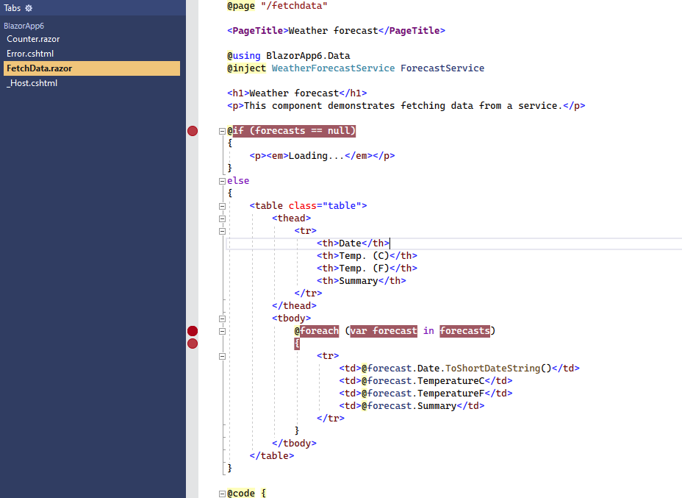
Task: Toggle breakpoint on brace below @foreach
Action: (x=193, y=344)
